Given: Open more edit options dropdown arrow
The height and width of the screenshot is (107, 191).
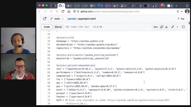Looking at the screenshot, I should click(x=177, y=27).
